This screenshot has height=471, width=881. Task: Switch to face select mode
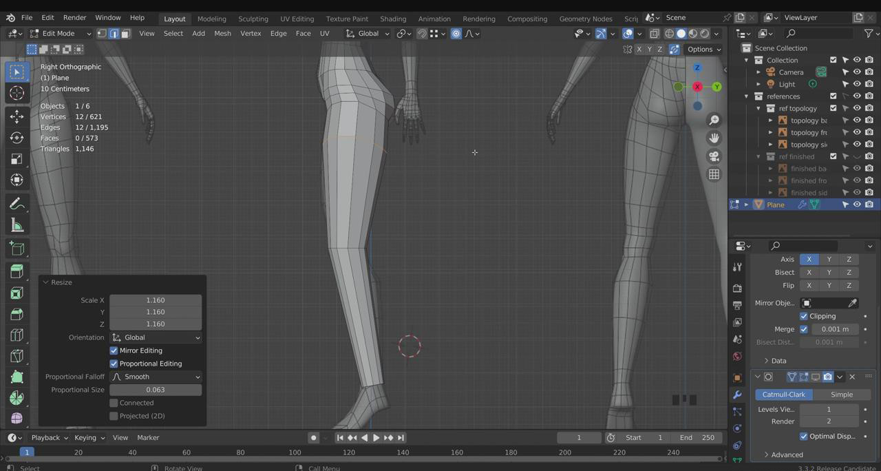click(125, 33)
